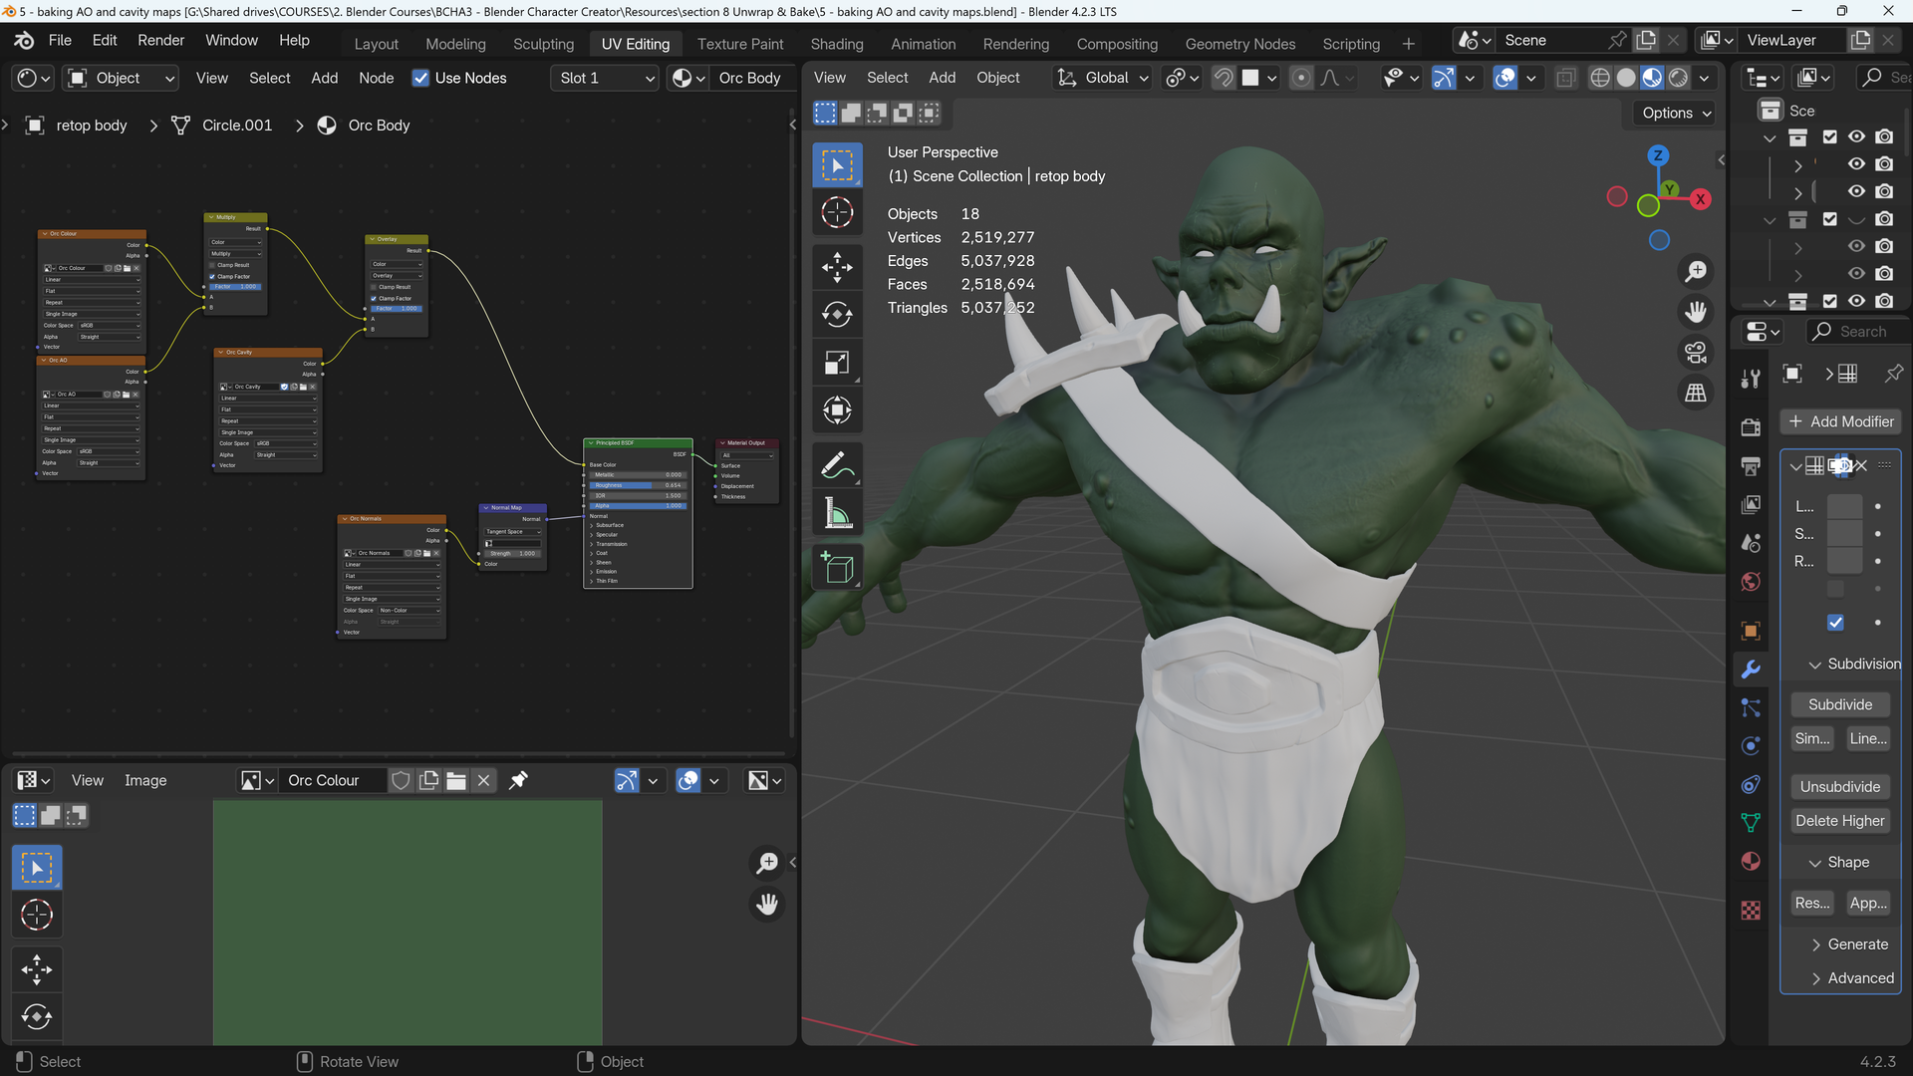The width and height of the screenshot is (1913, 1076).
Task: Open the Options dropdown in the 3D viewport
Action: pyautogui.click(x=1673, y=113)
